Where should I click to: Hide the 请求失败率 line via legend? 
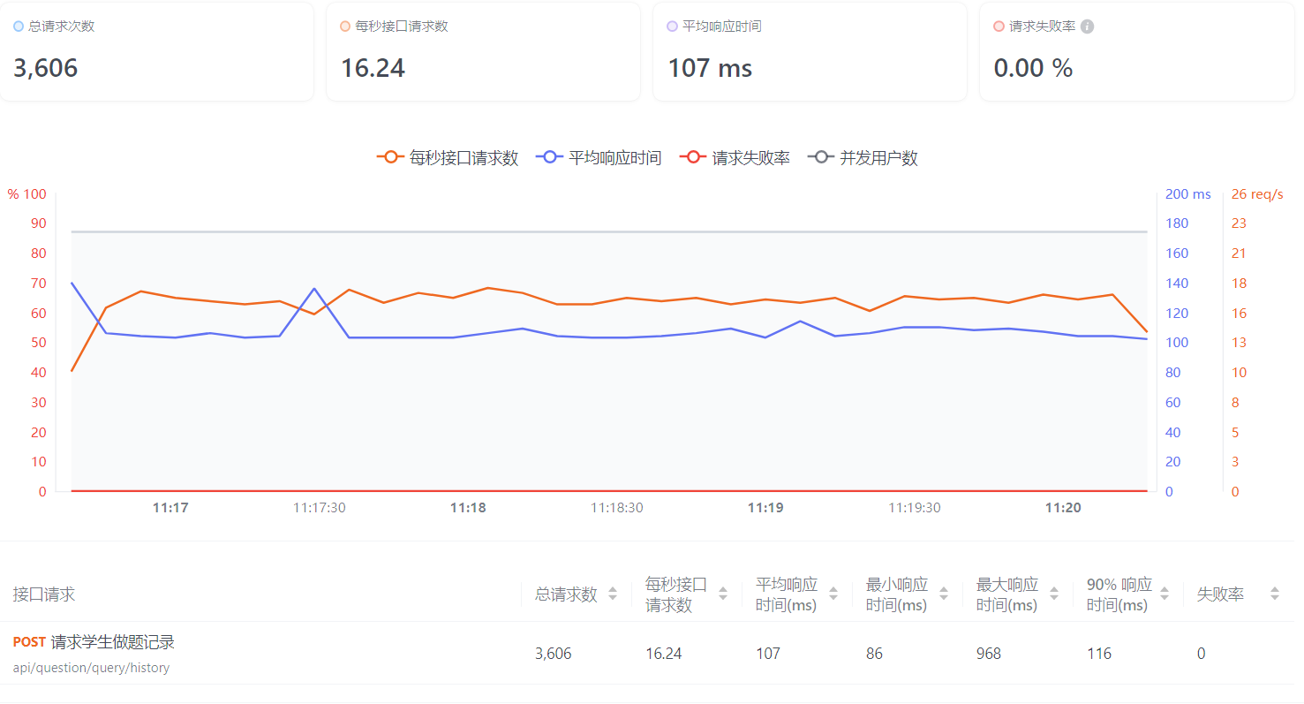[x=735, y=158]
